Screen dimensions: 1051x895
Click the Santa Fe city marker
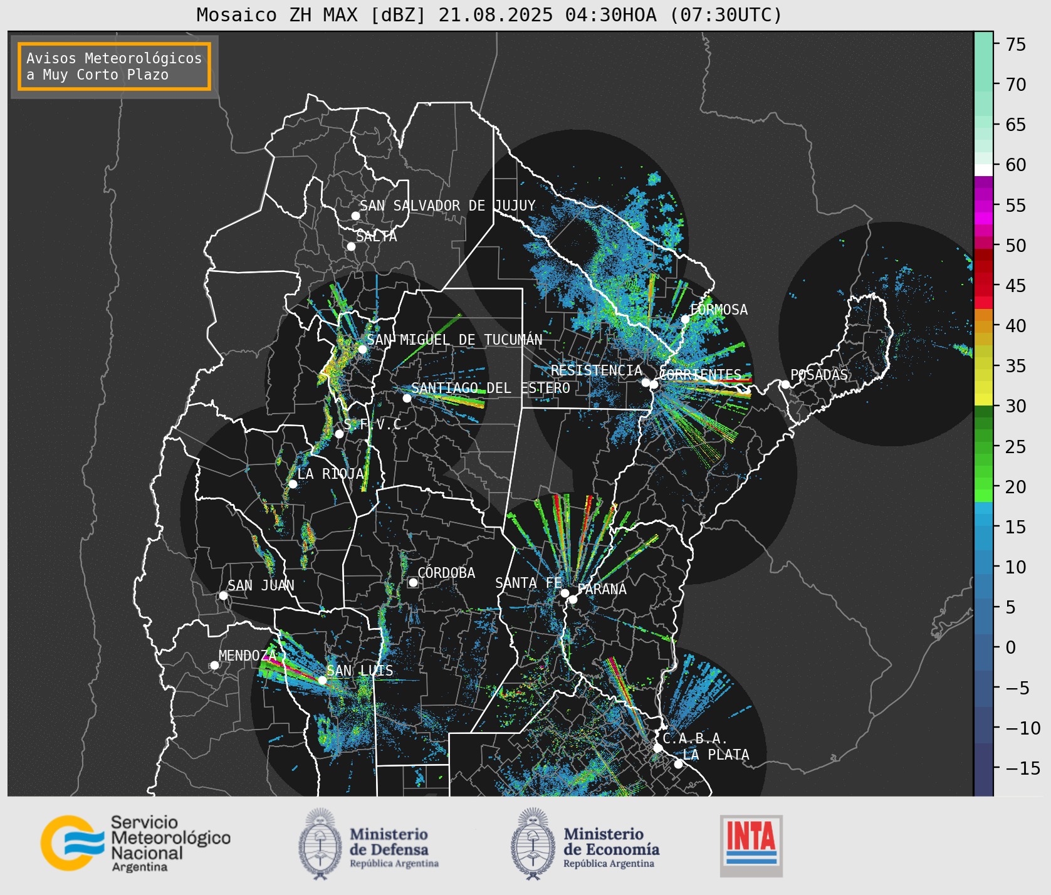coord(565,593)
